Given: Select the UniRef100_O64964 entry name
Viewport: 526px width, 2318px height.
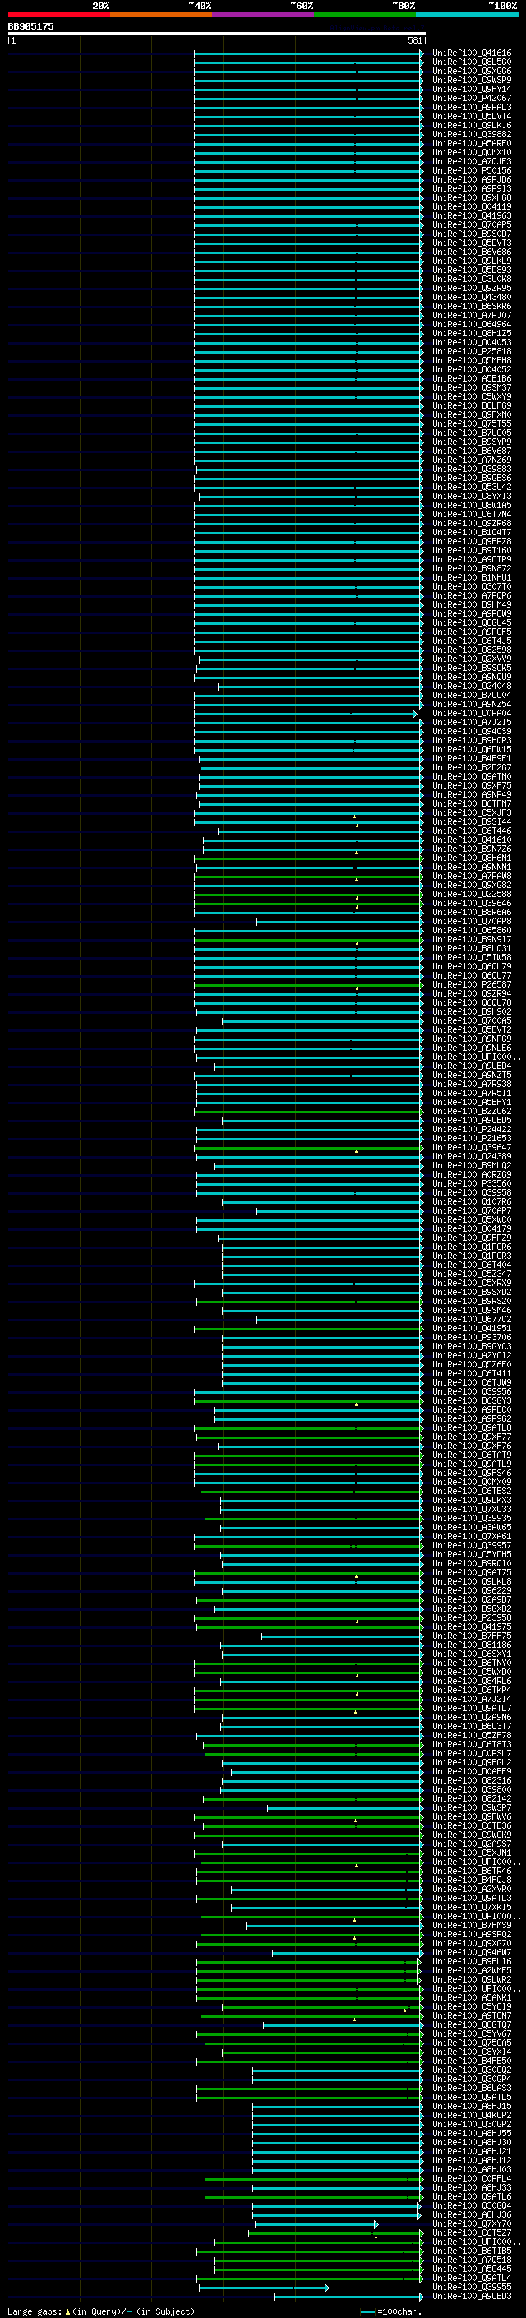Looking at the screenshot, I should coord(472,324).
